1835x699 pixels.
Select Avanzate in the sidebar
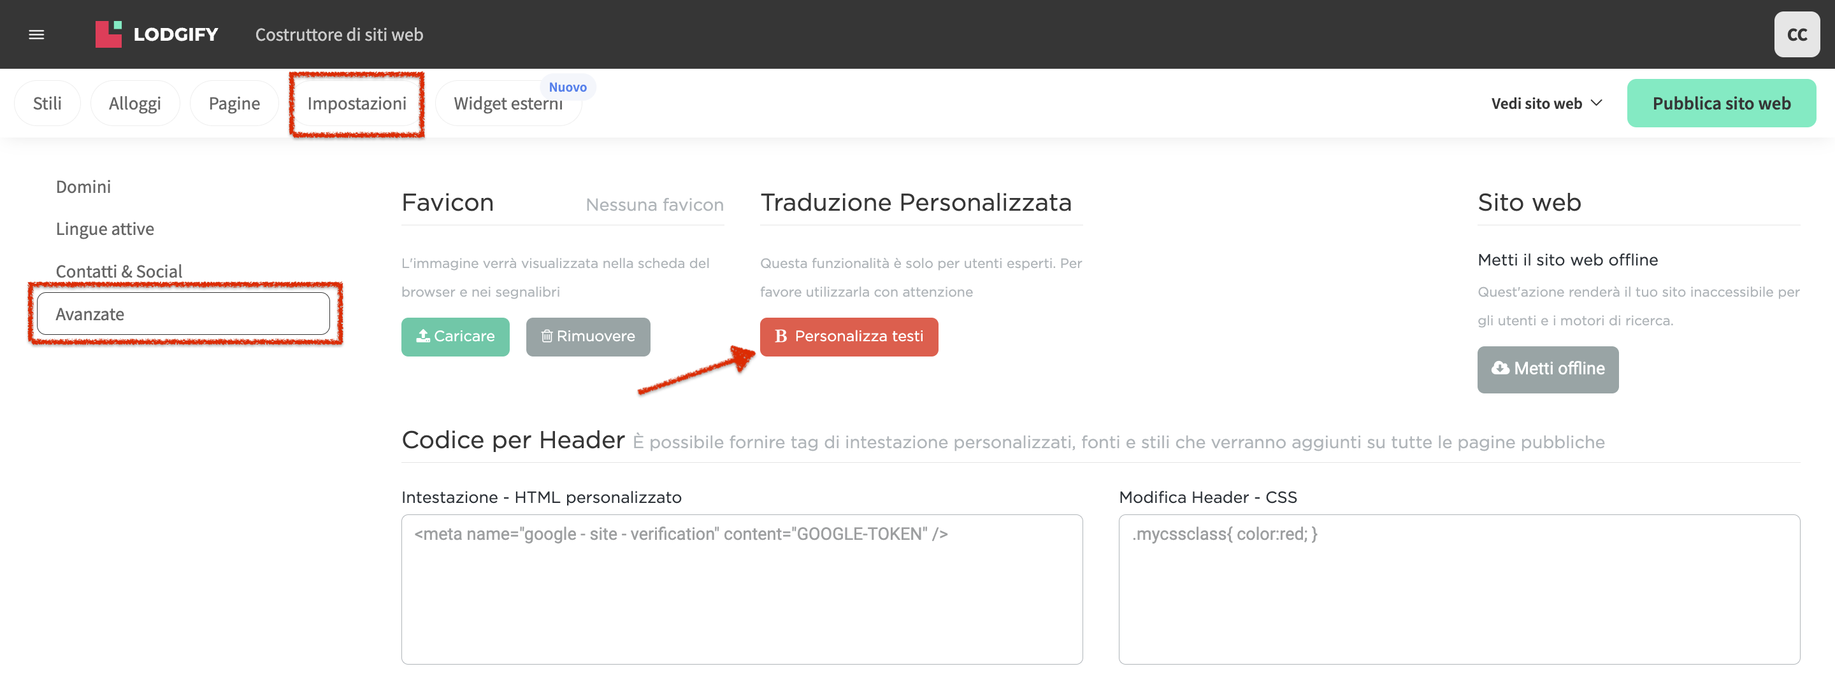pyautogui.click(x=183, y=314)
